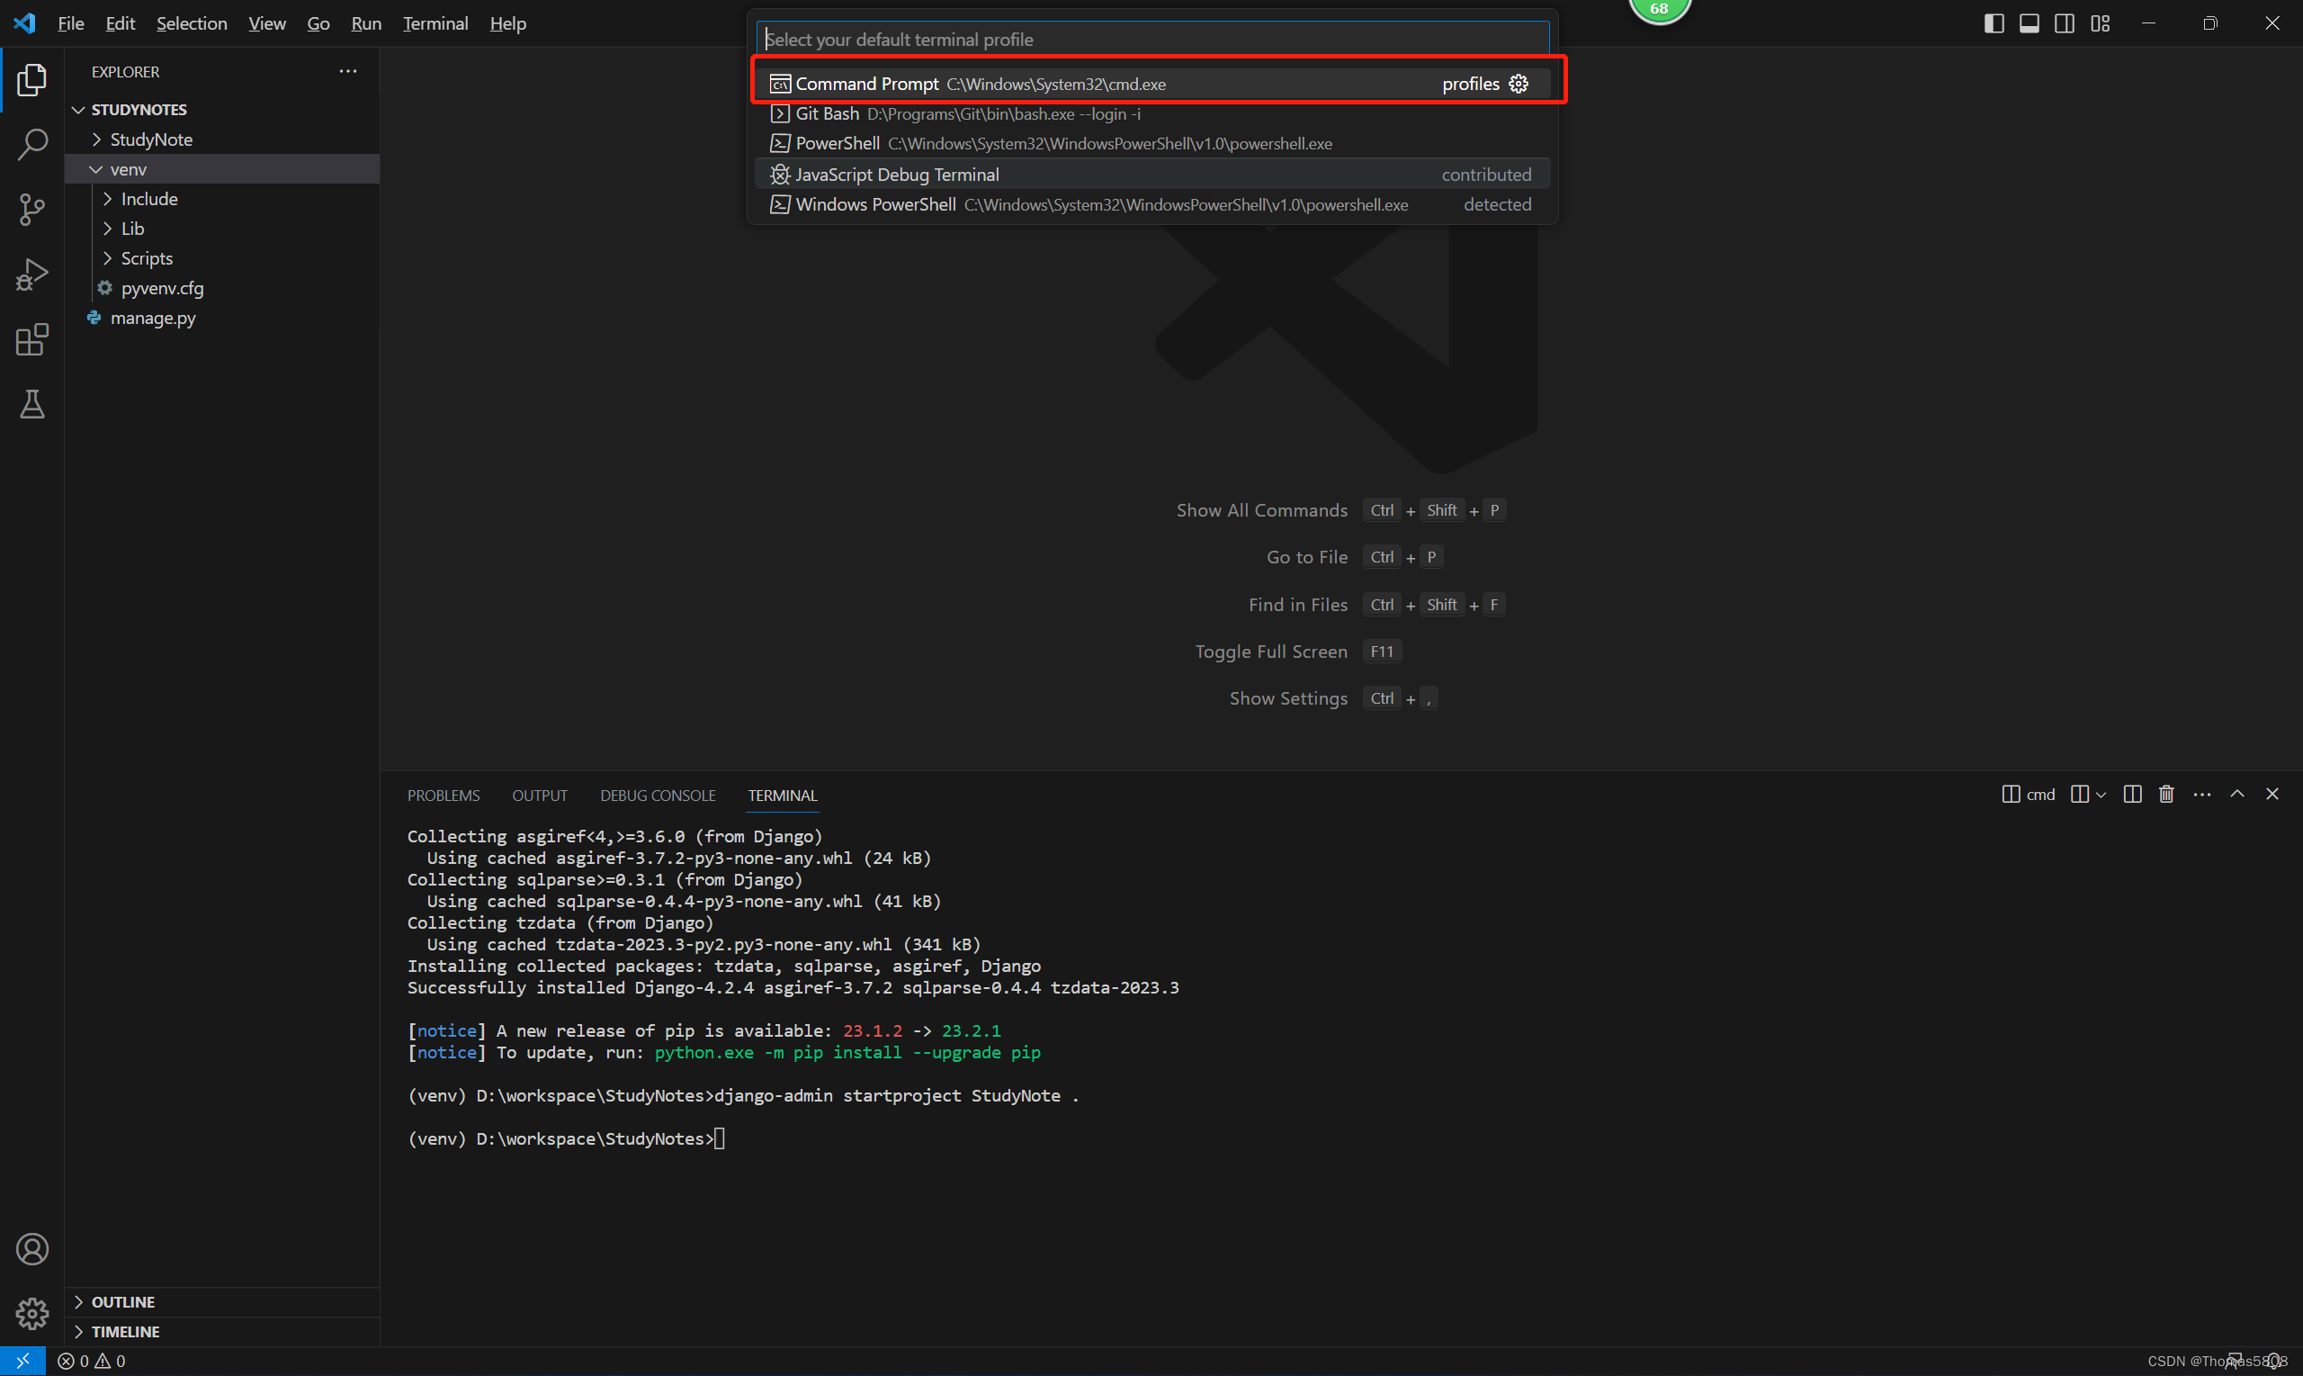Open the Accounts icon in activity bar
This screenshot has width=2303, height=1376.
(32, 1249)
